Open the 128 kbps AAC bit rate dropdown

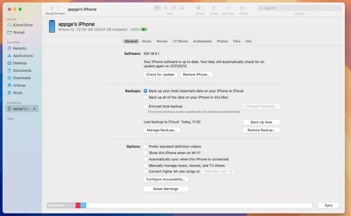tap(218, 172)
